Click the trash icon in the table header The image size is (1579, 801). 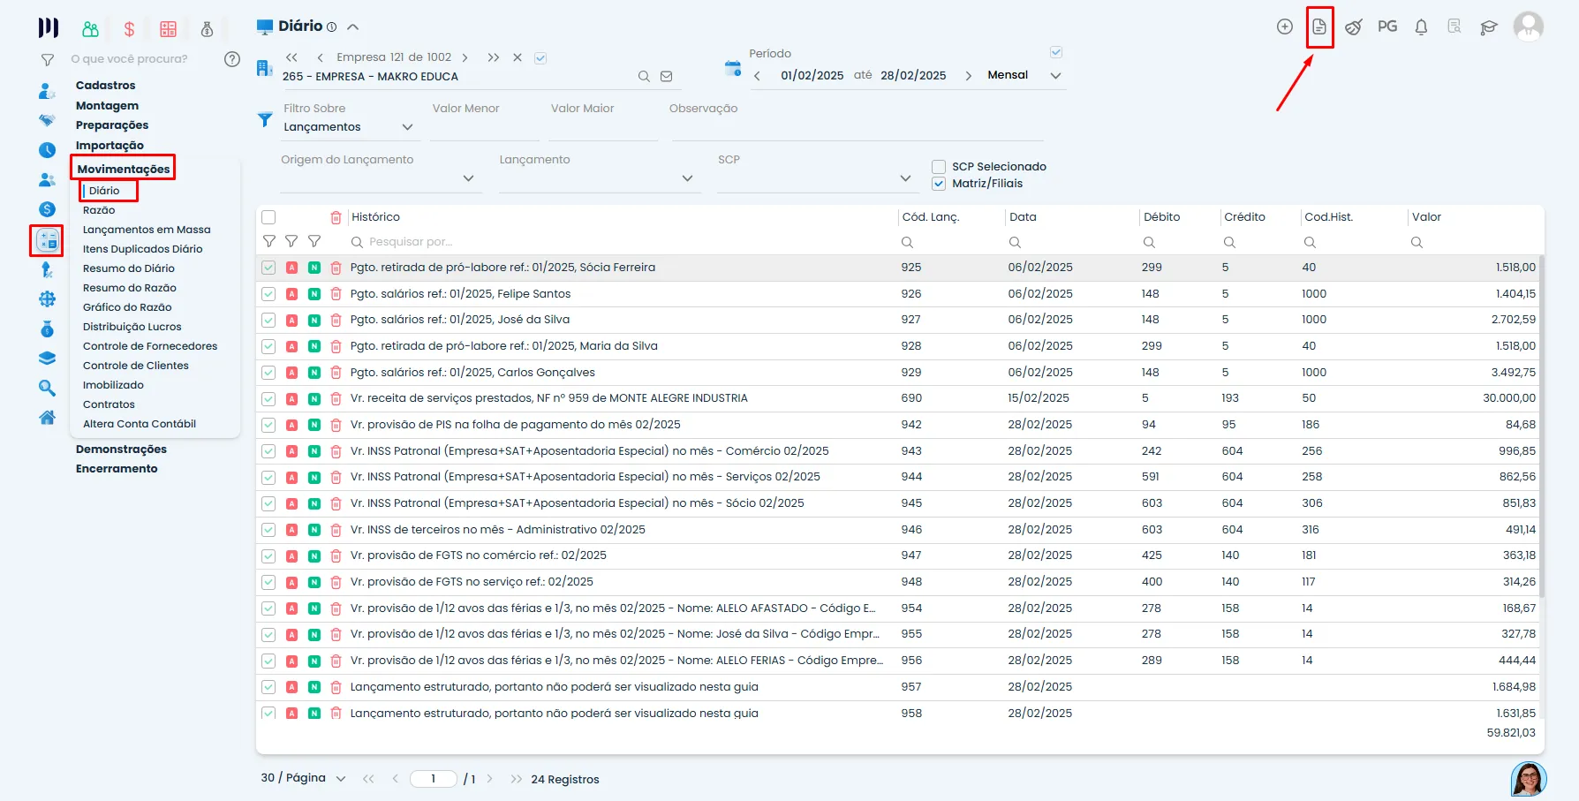[336, 217]
